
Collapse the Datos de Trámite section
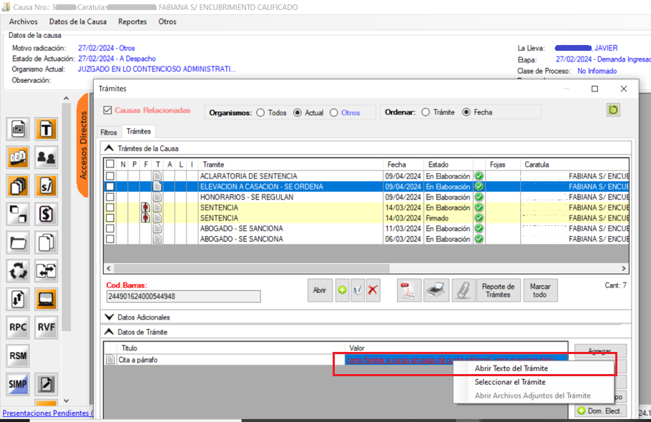point(109,332)
